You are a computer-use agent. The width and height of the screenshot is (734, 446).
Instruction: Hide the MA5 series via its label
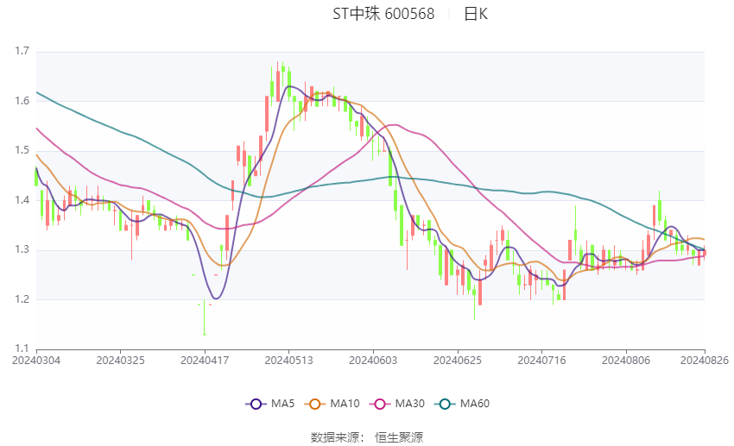pyautogui.click(x=282, y=404)
